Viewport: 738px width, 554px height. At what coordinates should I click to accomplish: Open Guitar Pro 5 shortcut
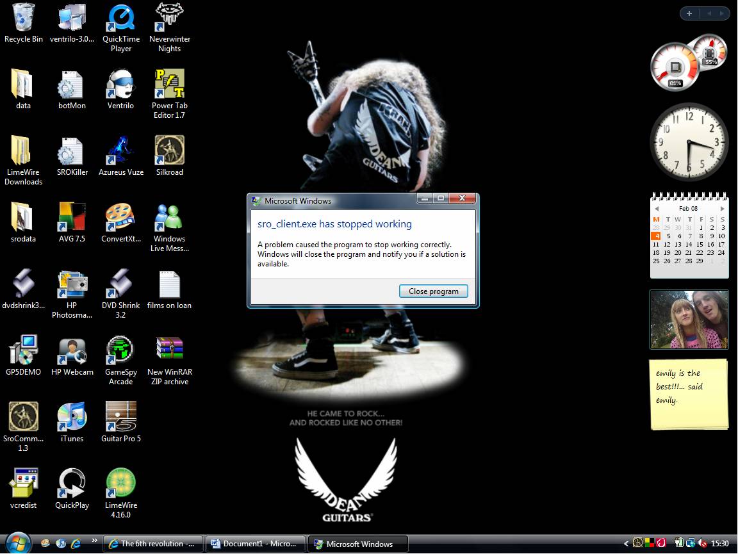coord(121,417)
